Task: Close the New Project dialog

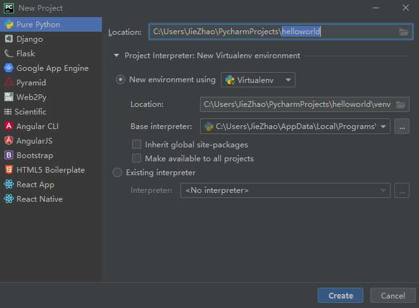Action: (405, 8)
